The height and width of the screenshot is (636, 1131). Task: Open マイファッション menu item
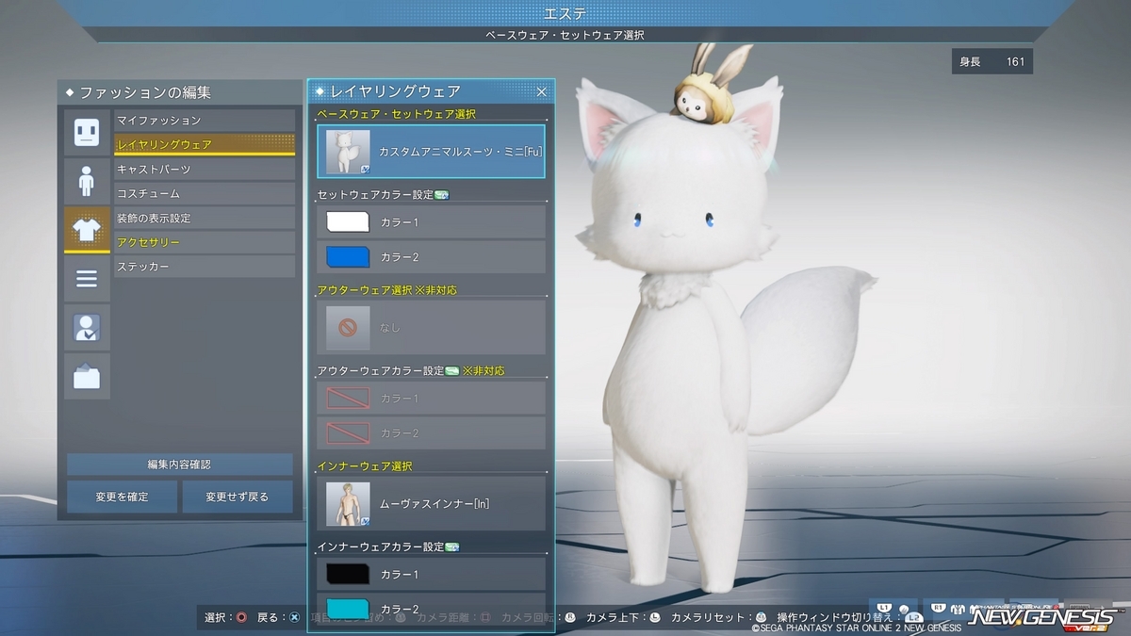[x=205, y=121]
